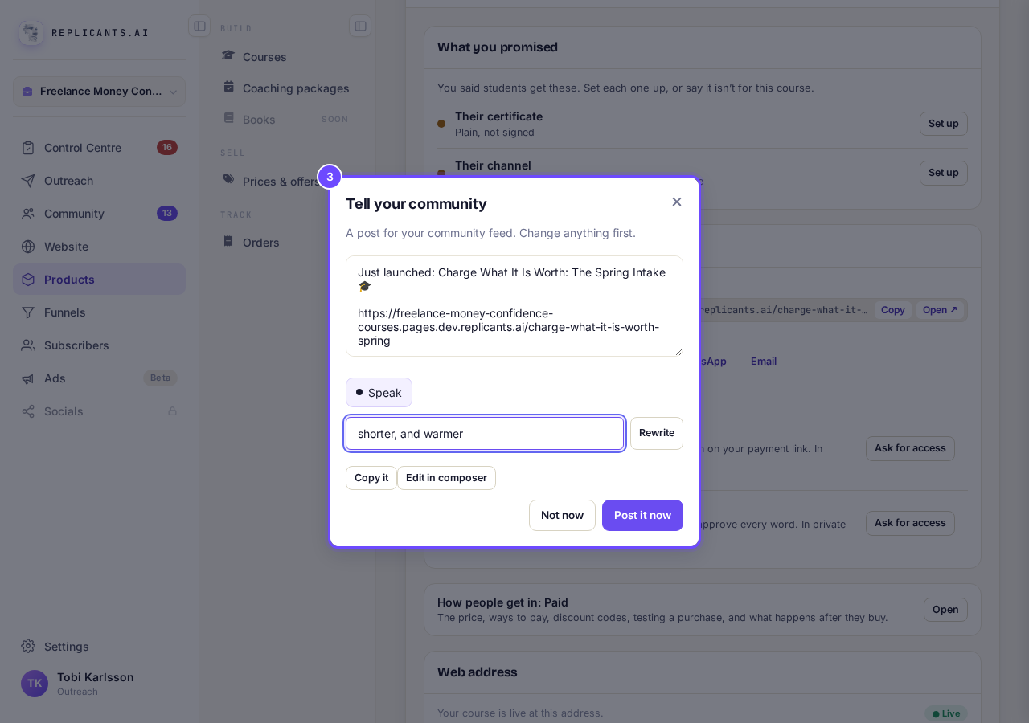
Task: Go to Community in the sidebar
Action: (99, 214)
